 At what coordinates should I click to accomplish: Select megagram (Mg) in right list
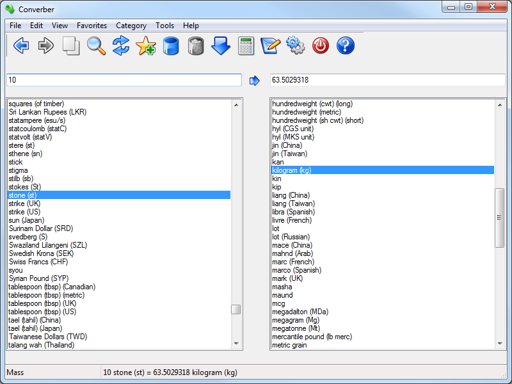tap(296, 320)
